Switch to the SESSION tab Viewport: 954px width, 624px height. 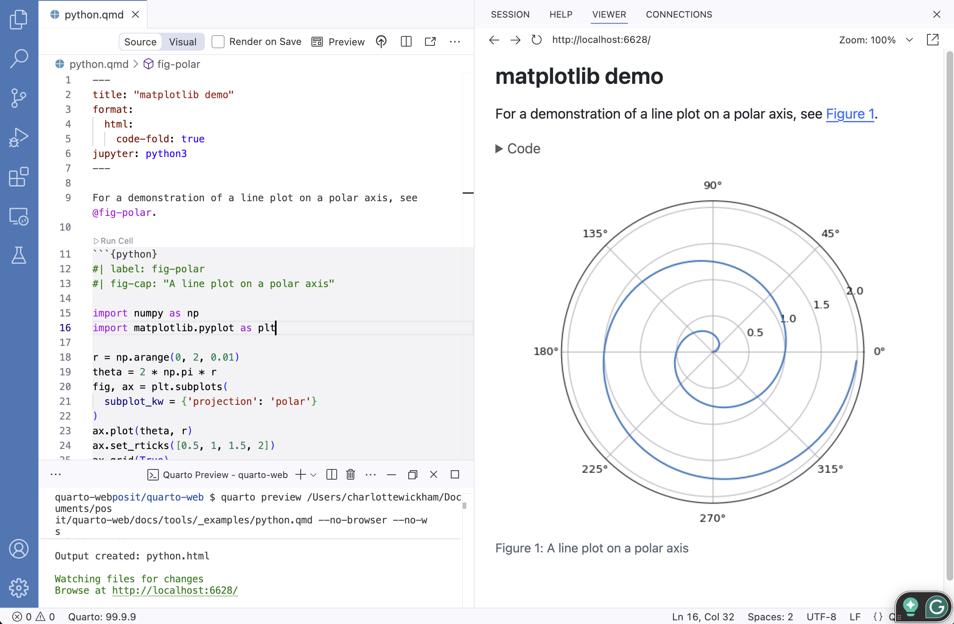pyautogui.click(x=510, y=15)
